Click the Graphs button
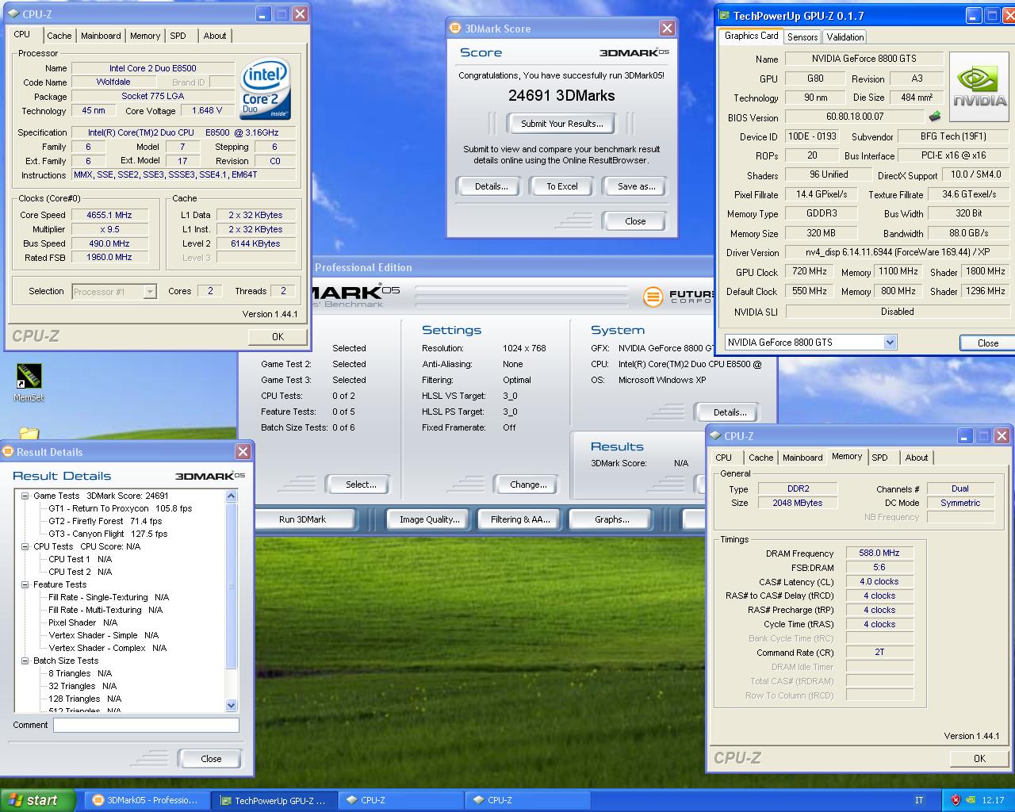 point(611,519)
